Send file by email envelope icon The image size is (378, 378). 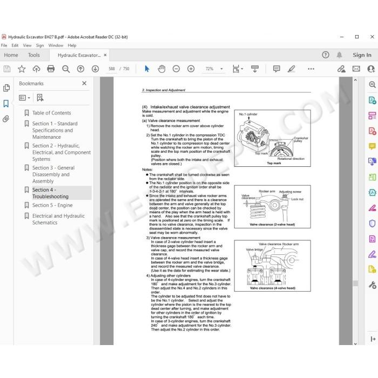coord(356,69)
